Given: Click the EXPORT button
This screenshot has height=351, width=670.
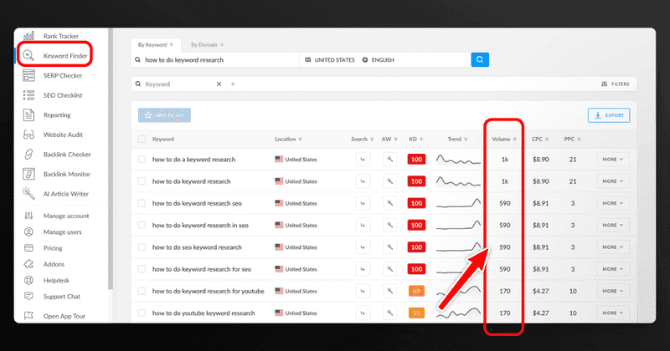Looking at the screenshot, I should coord(609,116).
